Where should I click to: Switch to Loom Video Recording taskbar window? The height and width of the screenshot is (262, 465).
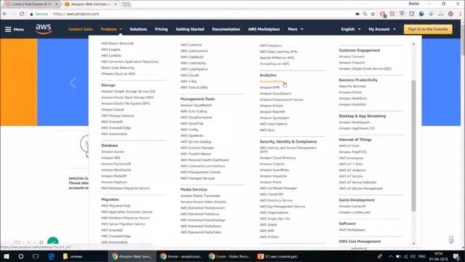pyautogui.click(x=230, y=256)
